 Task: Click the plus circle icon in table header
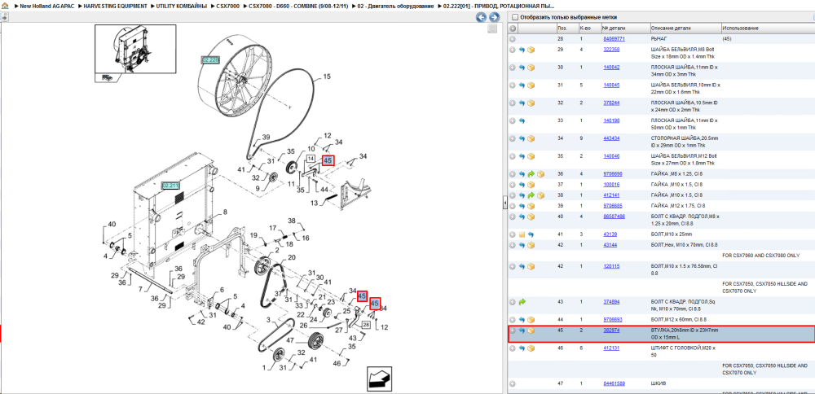(x=513, y=28)
